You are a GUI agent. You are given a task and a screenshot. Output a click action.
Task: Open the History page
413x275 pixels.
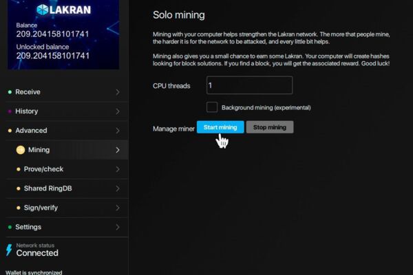67,111
